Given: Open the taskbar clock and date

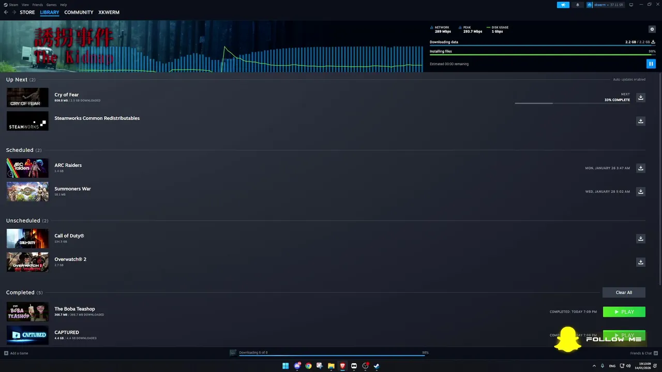Looking at the screenshot, I should pos(644,366).
